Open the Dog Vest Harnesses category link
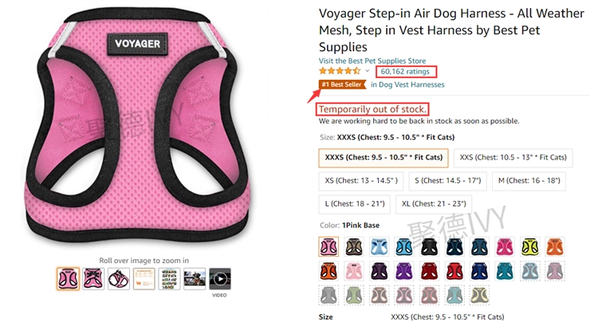Image resolution: width=598 pixels, height=323 pixels. 407,85
